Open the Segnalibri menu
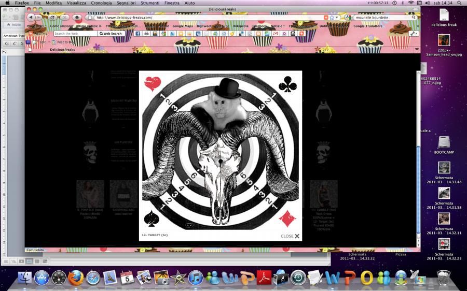Viewport: 467px width, 291px height. coord(127,3)
